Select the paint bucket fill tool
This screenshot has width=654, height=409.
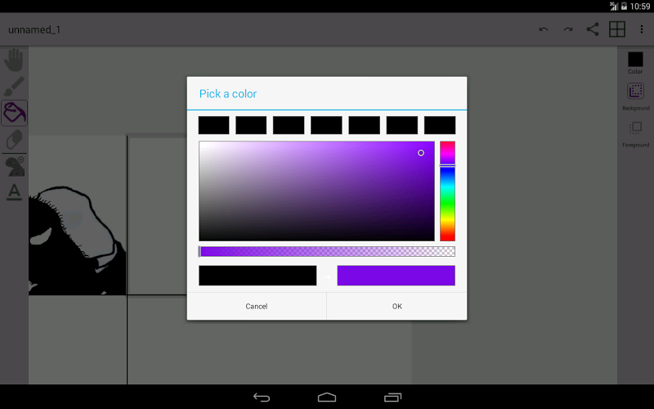coord(14,113)
